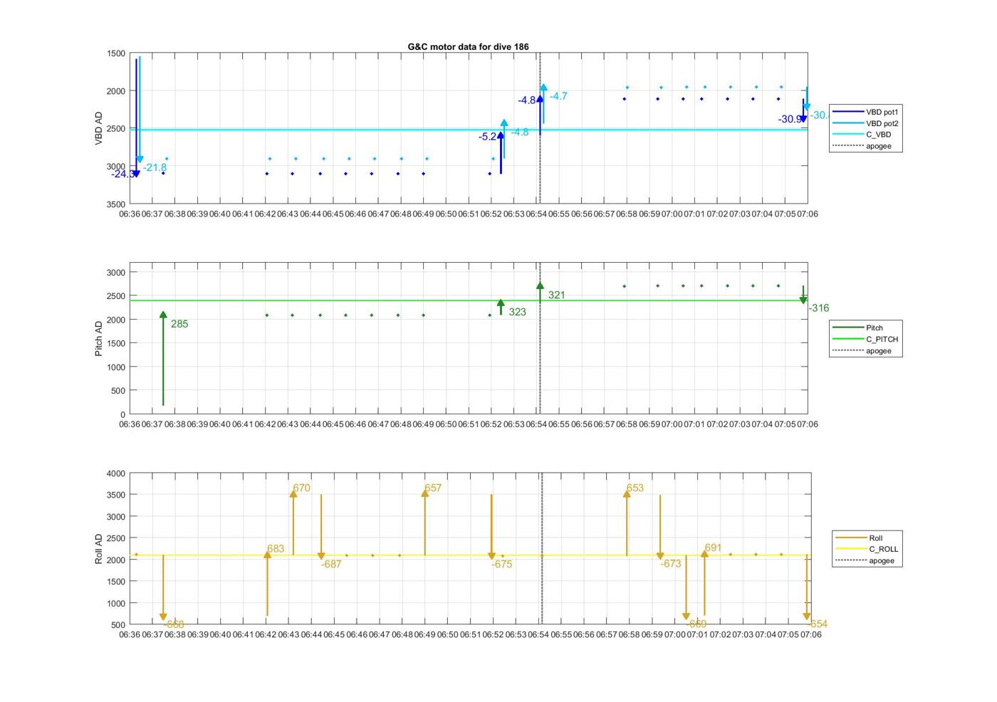Click the 07:00 tick below the Roll plot

click(x=675, y=635)
